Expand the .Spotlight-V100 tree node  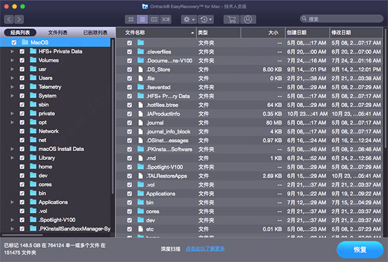tap(12, 220)
